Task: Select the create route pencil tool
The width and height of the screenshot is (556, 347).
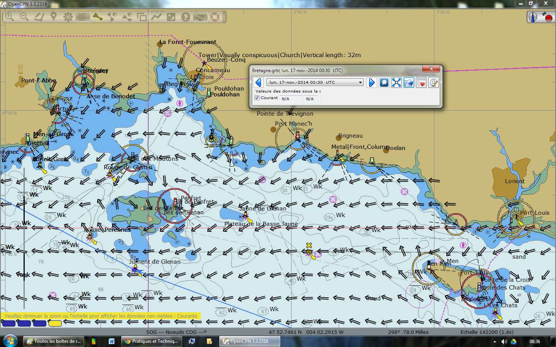Action: pyautogui.click(x=39, y=17)
